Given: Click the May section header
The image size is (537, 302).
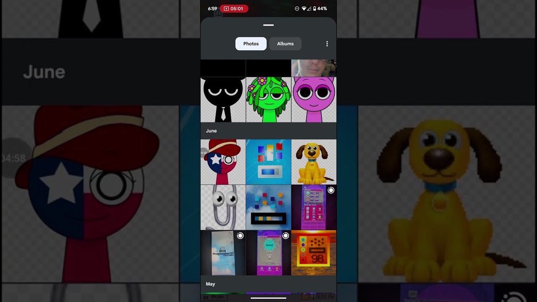Looking at the screenshot, I should tap(211, 284).
